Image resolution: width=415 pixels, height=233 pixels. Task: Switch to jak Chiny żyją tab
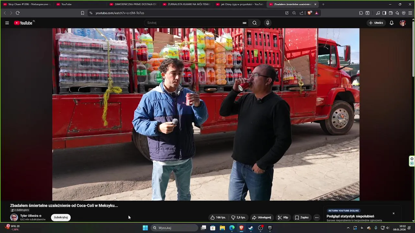239,4
